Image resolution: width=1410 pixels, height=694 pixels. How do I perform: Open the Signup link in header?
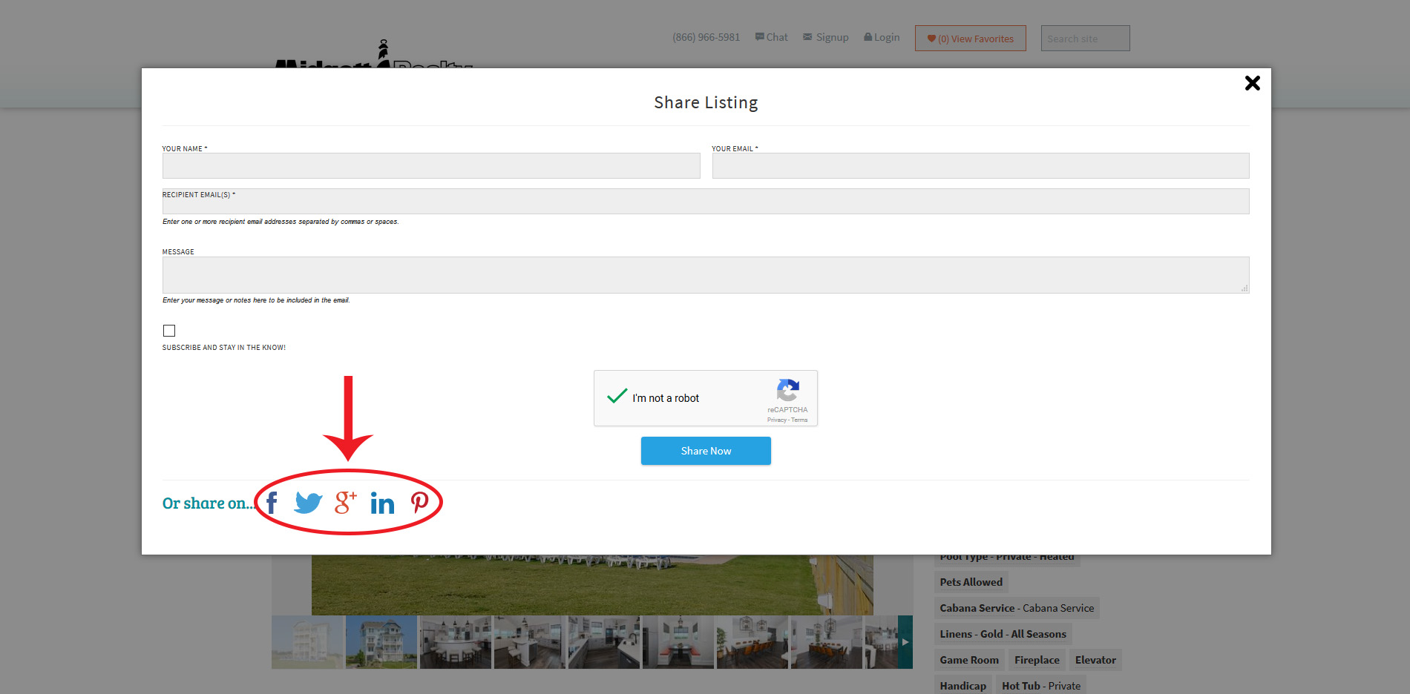825,37
